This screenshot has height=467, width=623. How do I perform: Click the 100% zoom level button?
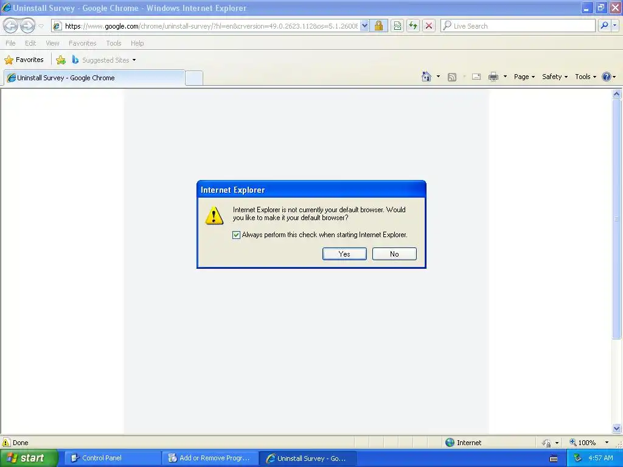[x=582, y=443]
